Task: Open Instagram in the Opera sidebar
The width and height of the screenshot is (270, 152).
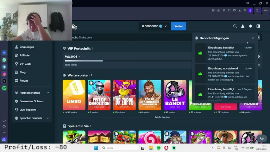Action: click(4, 74)
